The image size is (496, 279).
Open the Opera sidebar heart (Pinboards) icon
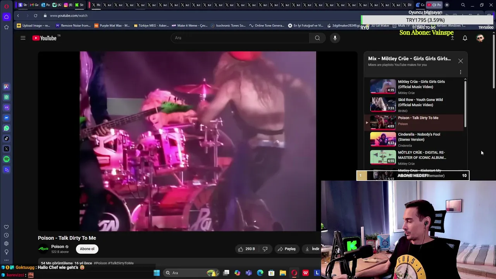(6, 227)
